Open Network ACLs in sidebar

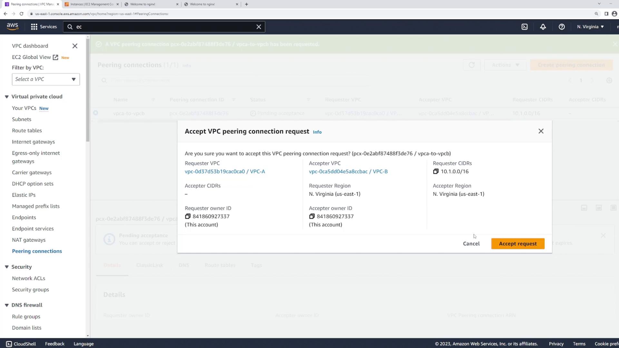pos(28,278)
